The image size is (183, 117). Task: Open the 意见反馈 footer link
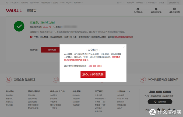(98, 111)
